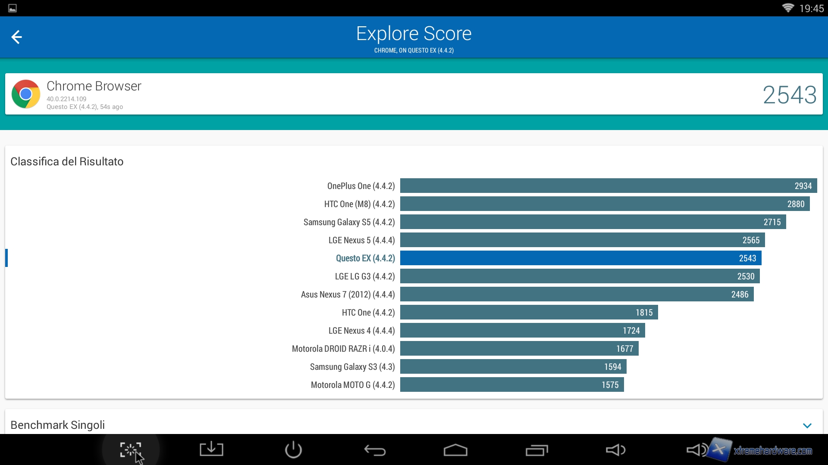This screenshot has width=828, height=465.
Task: Open the recent apps icon
Action: [536, 450]
